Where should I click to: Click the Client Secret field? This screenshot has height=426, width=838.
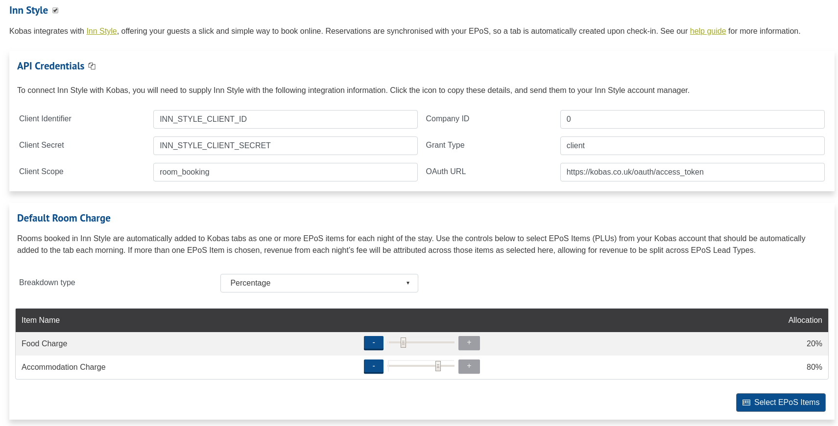coord(285,146)
